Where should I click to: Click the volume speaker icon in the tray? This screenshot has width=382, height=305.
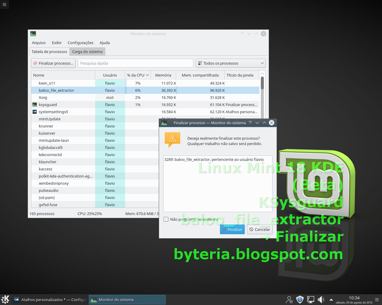point(321,299)
